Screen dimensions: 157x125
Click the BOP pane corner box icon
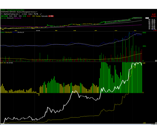pos(156,123)
